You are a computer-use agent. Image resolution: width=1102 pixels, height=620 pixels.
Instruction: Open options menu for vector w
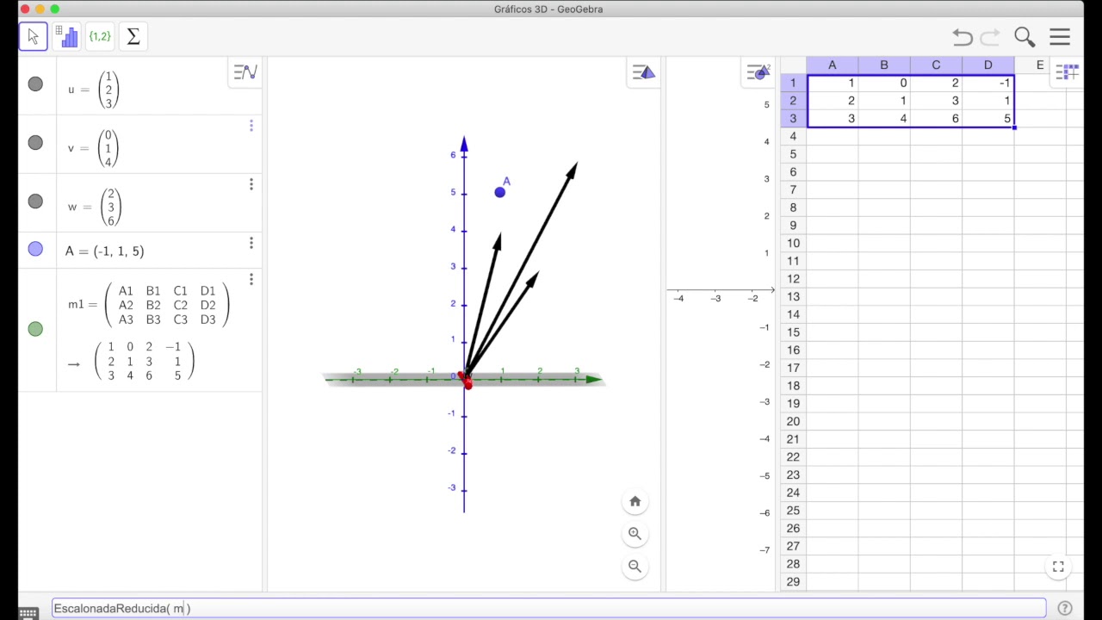tap(251, 184)
